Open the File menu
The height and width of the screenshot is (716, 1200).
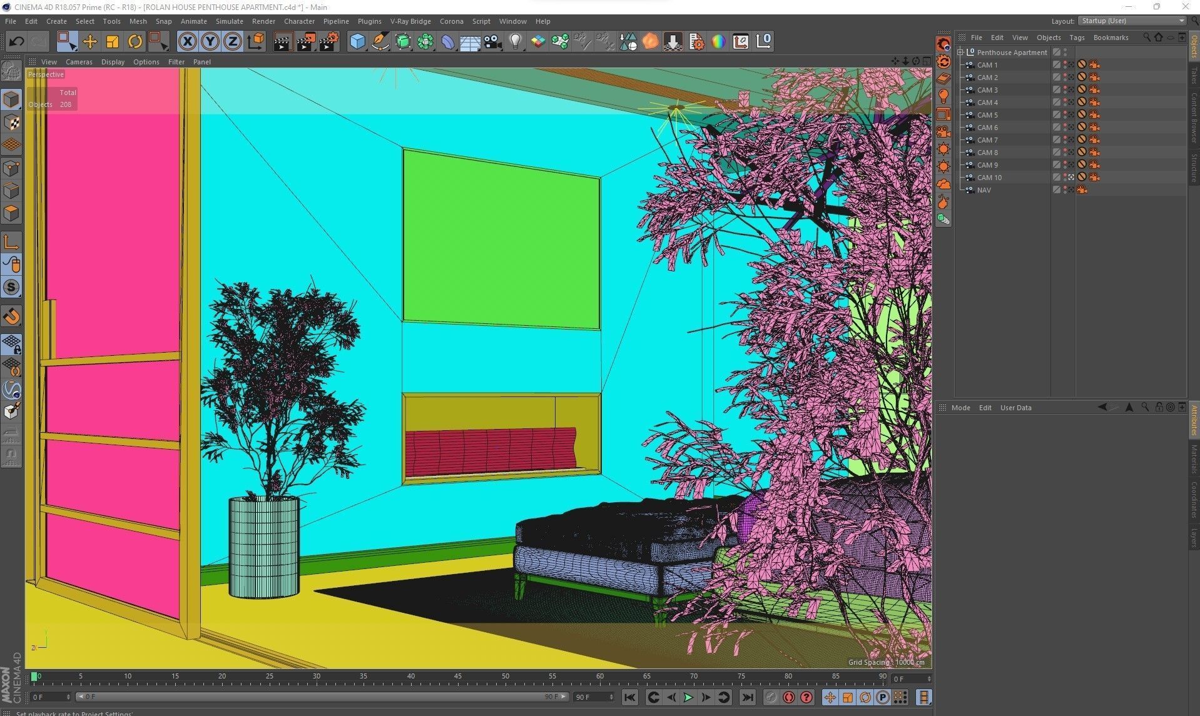pyautogui.click(x=11, y=21)
